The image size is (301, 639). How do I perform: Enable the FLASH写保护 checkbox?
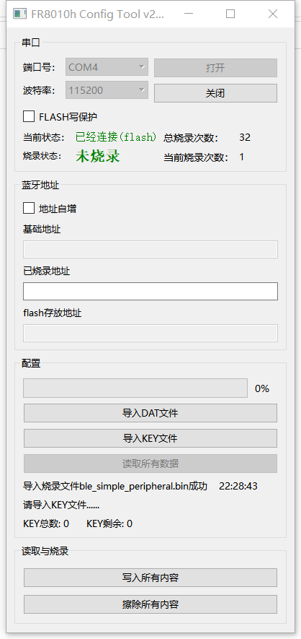coord(29,116)
